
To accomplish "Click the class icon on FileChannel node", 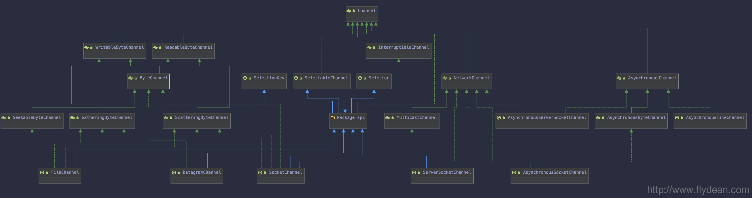I will [42, 173].
